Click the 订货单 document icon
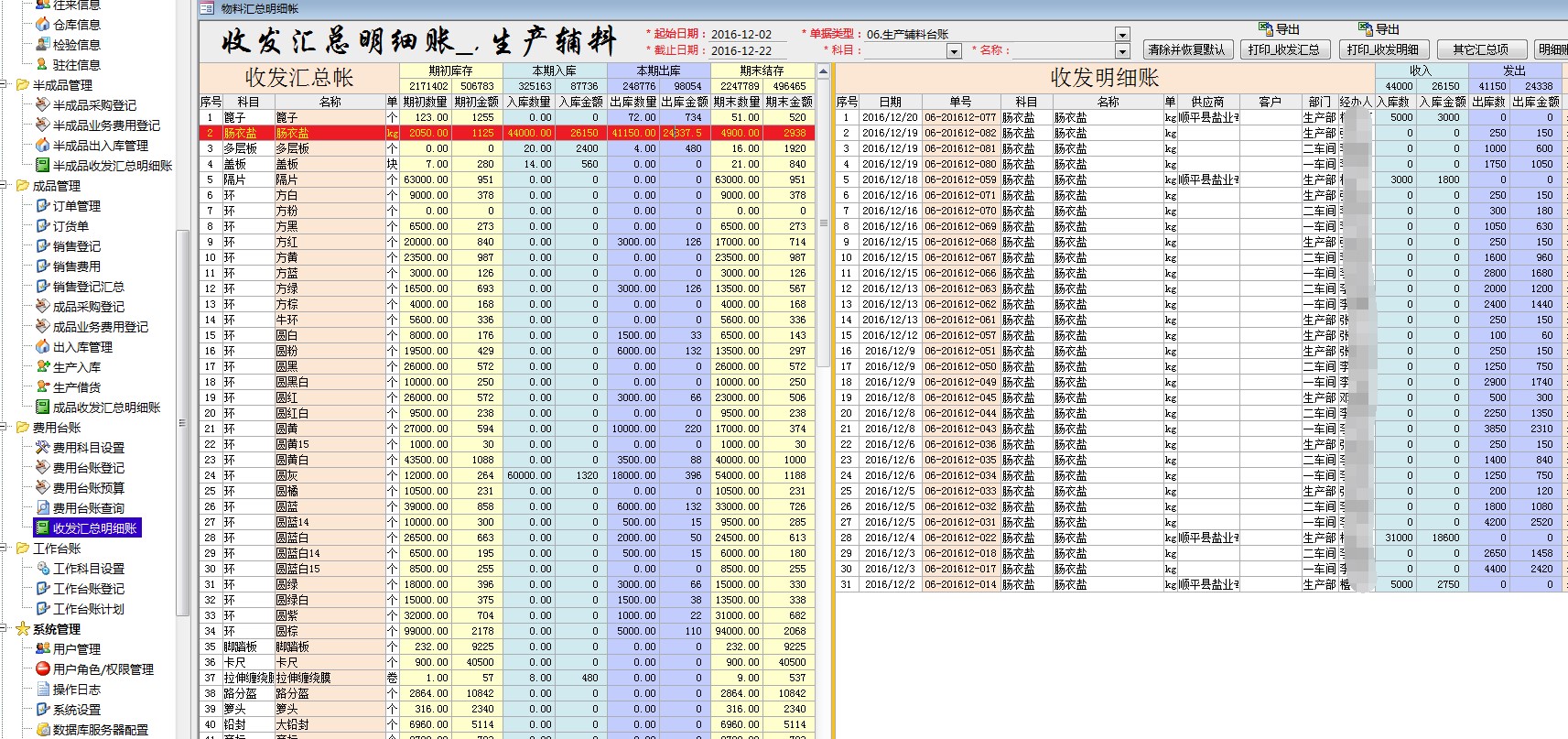Image resolution: width=1568 pixels, height=739 pixels. pyautogui.click(x=42, y=226)
